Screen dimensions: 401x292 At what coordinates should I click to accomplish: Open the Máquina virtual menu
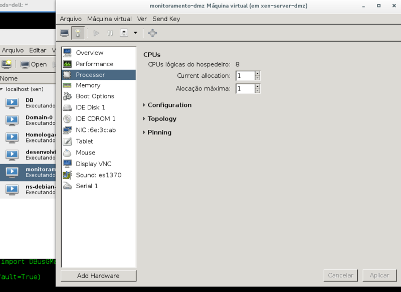[x=109, y=19]
